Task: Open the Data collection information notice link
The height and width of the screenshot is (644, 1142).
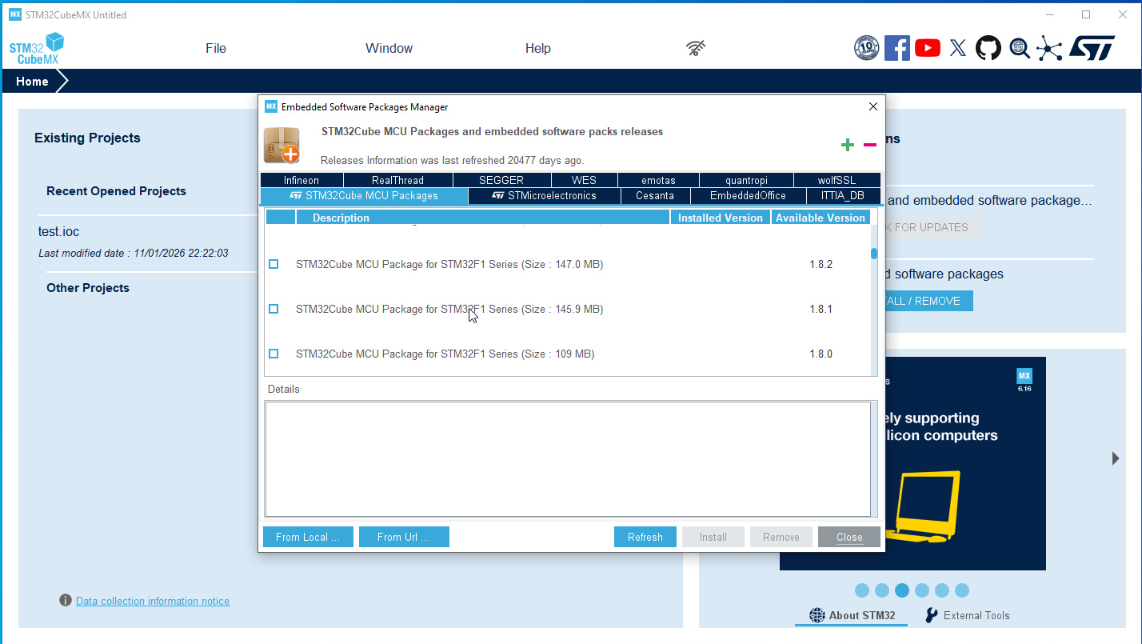Action: [x=153, y=601]
